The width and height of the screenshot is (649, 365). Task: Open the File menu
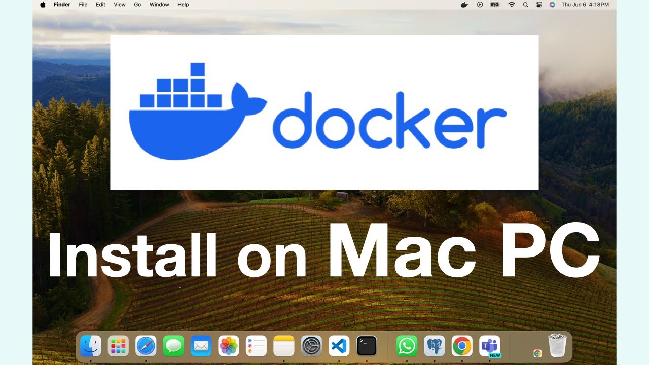pyautogui.click(x=83, y=5)
